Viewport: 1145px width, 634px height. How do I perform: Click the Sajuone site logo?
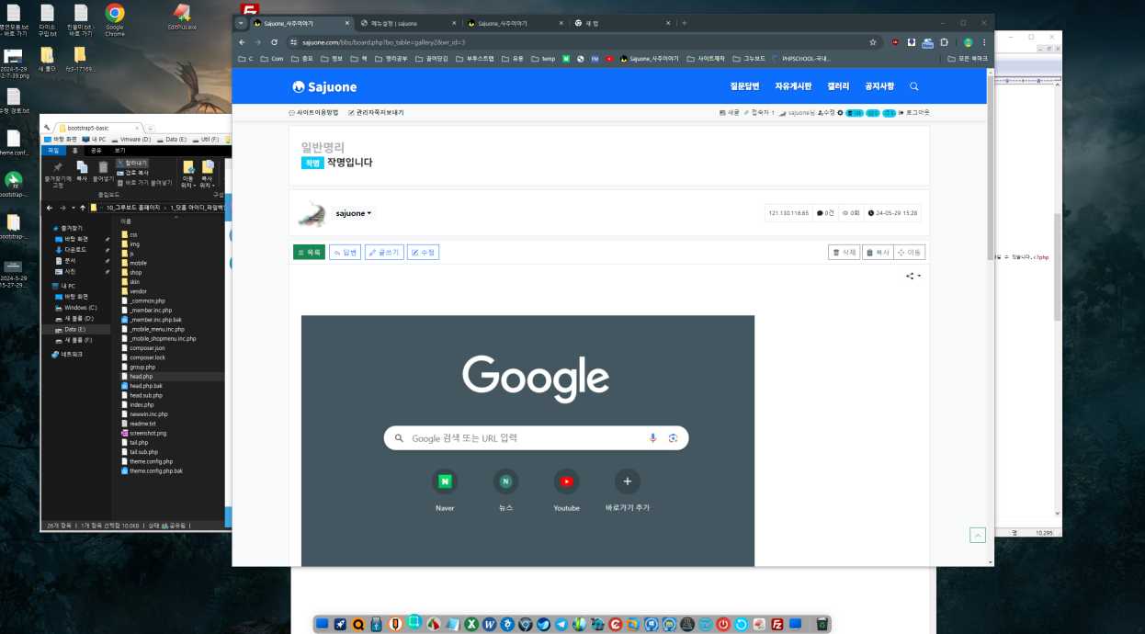pos(324,86)
